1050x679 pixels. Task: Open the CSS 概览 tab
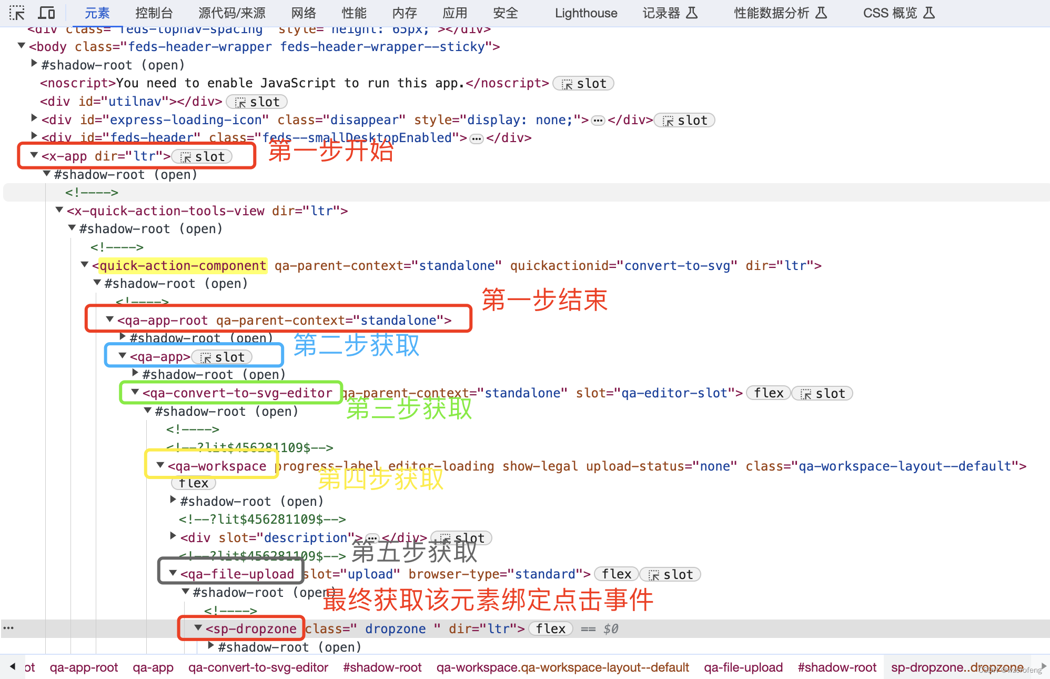pyautogui.click(x=899, y=13)
